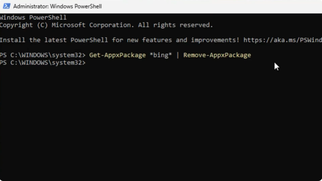Click the empty black terminal area below the prompts
This screenshot has width=322, height=181.
coord(157,126)
